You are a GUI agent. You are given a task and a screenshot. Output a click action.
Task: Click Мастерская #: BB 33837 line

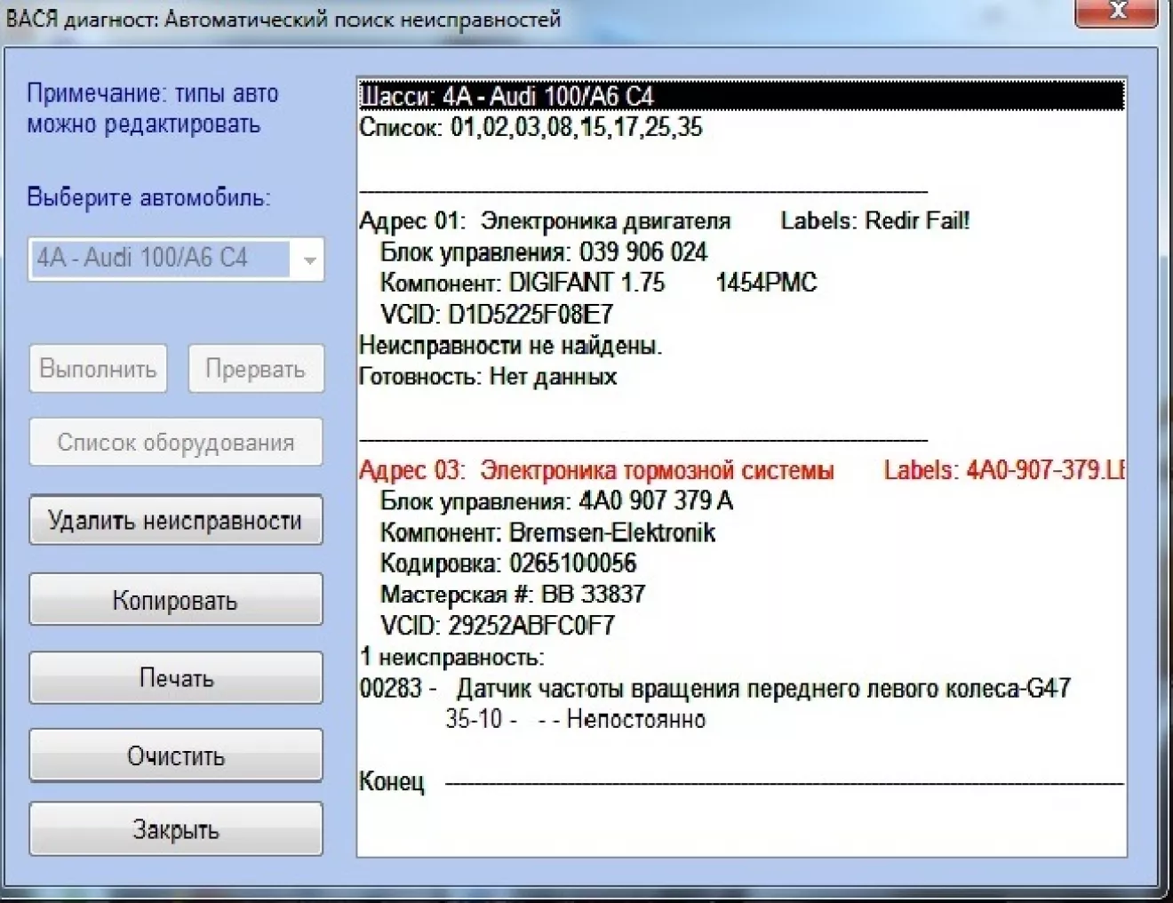pos(513,595)
